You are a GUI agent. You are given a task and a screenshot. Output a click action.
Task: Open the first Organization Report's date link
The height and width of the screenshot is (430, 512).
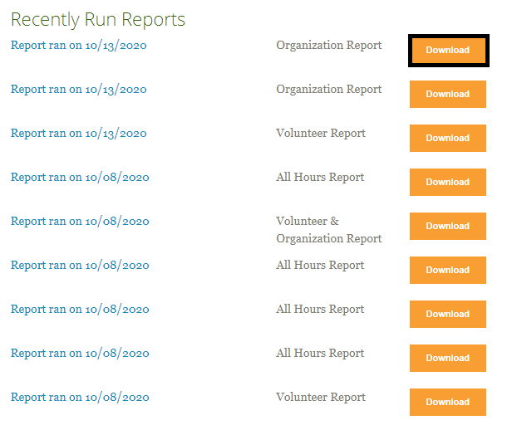(x=79, y=46)
